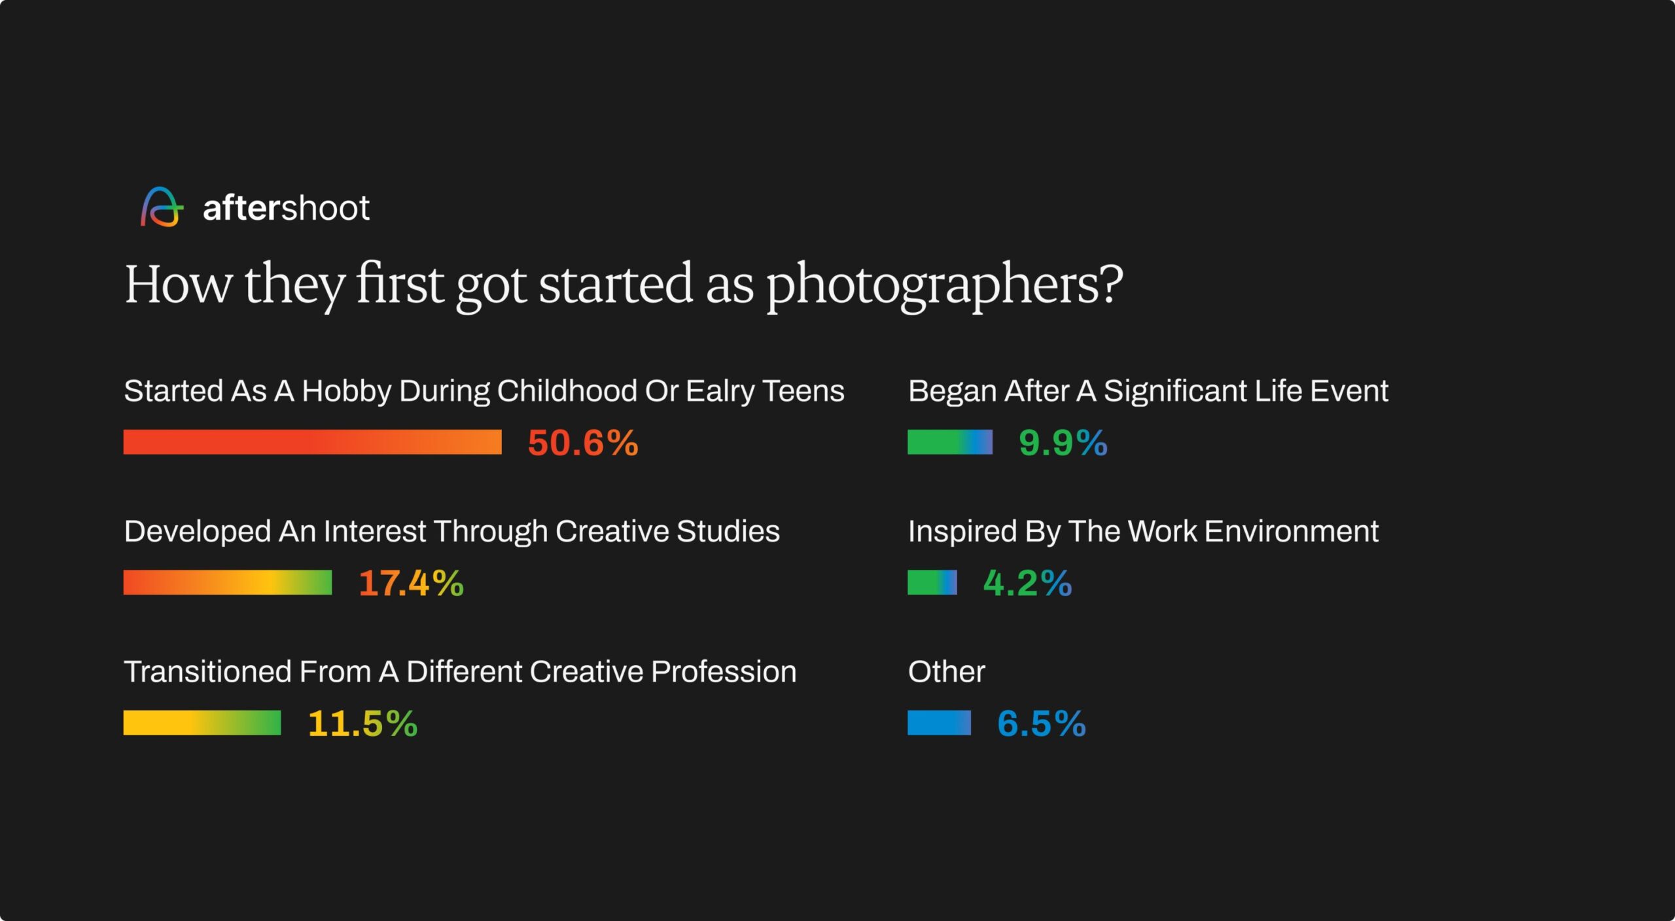Select 'Developed An Interest Through Creative Studies' label
The image size is (1675, 921).
click(x=451, y=531)
